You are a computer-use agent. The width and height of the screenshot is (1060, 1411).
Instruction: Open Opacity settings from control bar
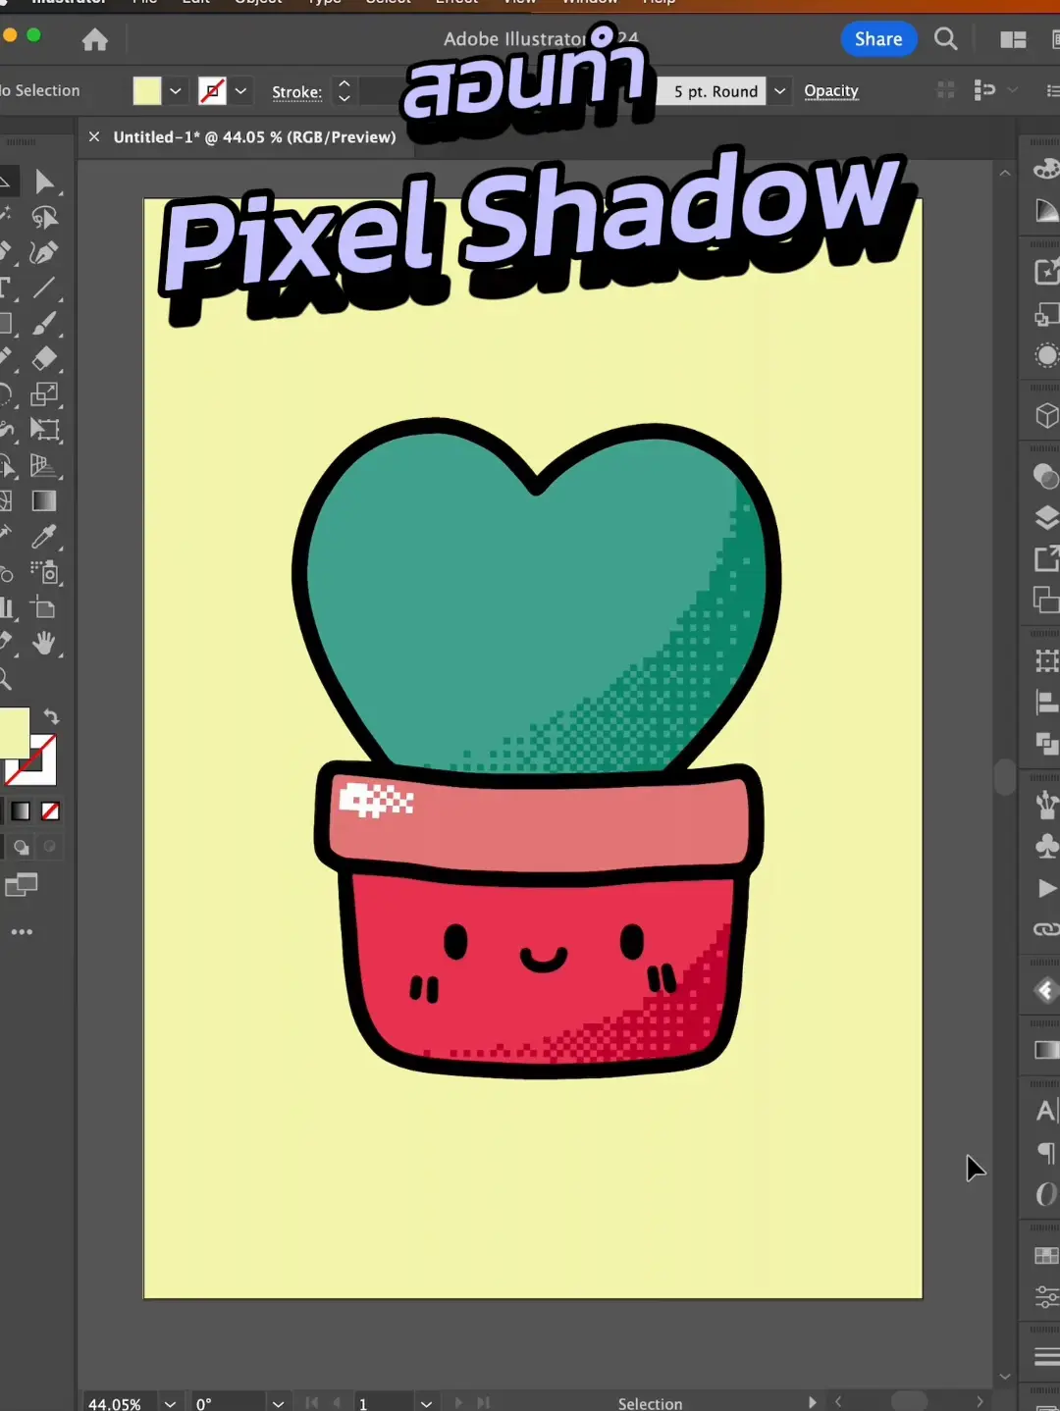pos(831,90)
